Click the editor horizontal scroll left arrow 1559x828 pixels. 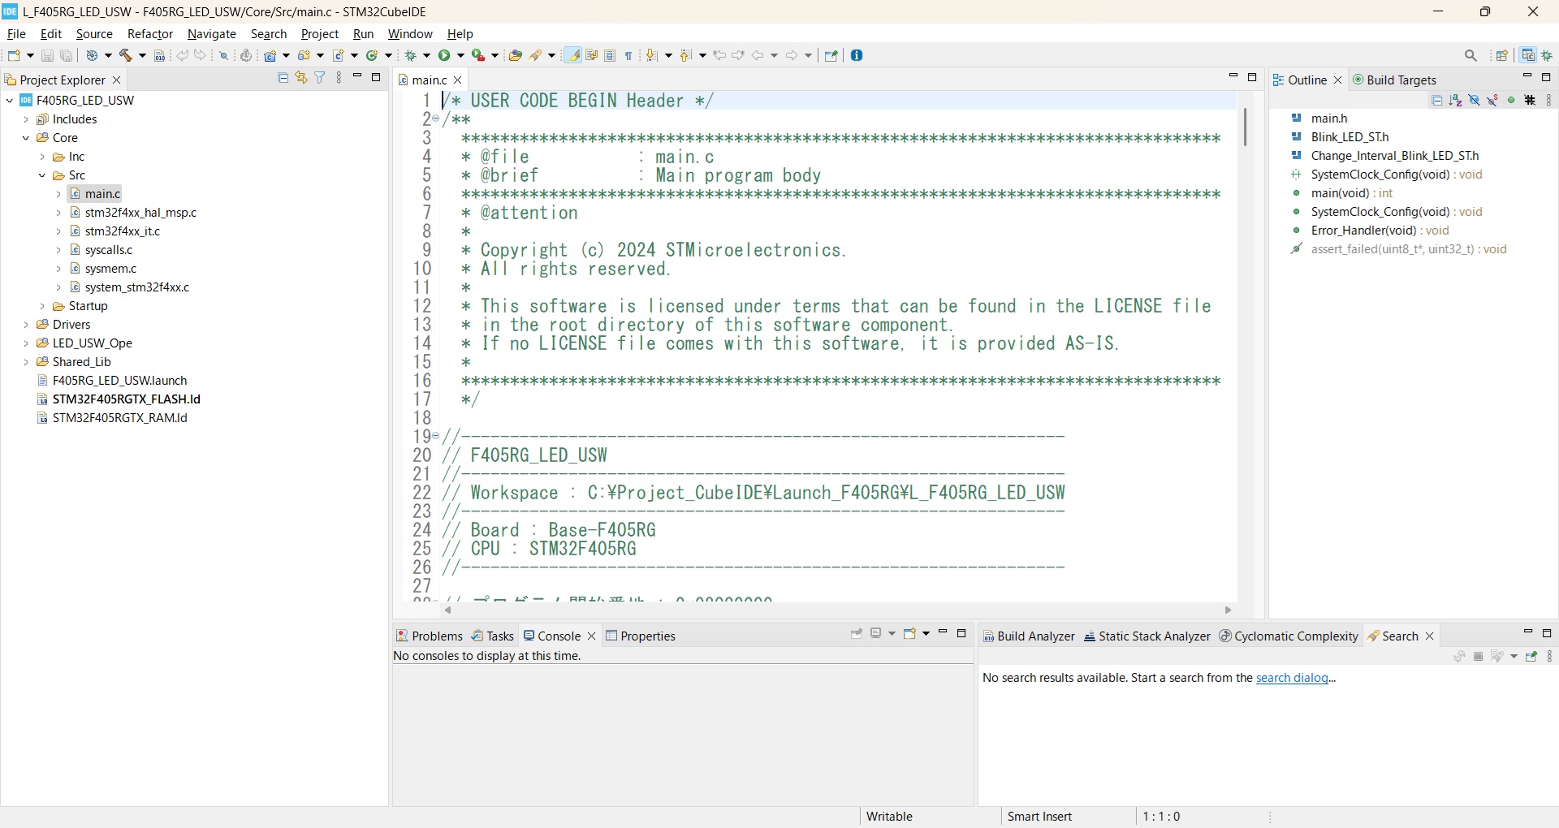[448, 610]
